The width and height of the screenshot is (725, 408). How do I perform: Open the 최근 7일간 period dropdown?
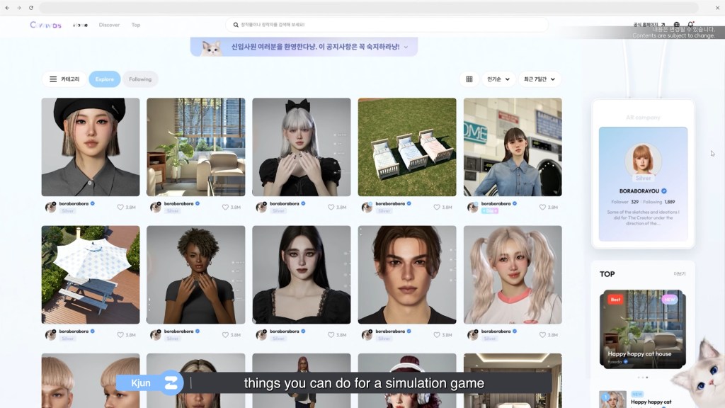click(x=540, y=79)
